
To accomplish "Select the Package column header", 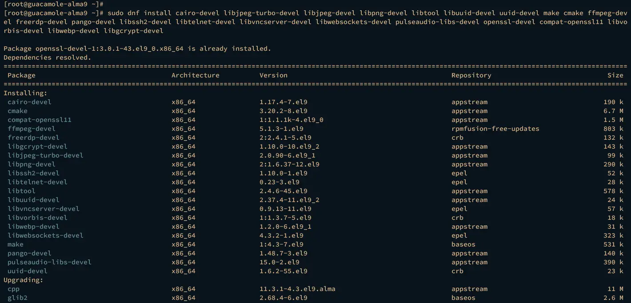I will tap(21, 75).
